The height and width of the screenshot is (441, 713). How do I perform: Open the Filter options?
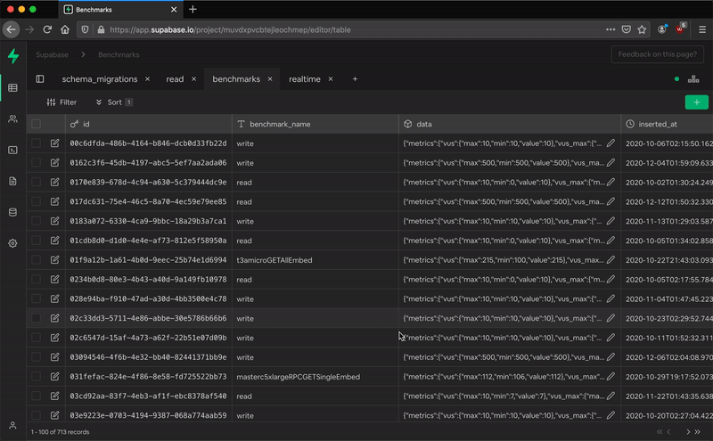tap(61, 102)
